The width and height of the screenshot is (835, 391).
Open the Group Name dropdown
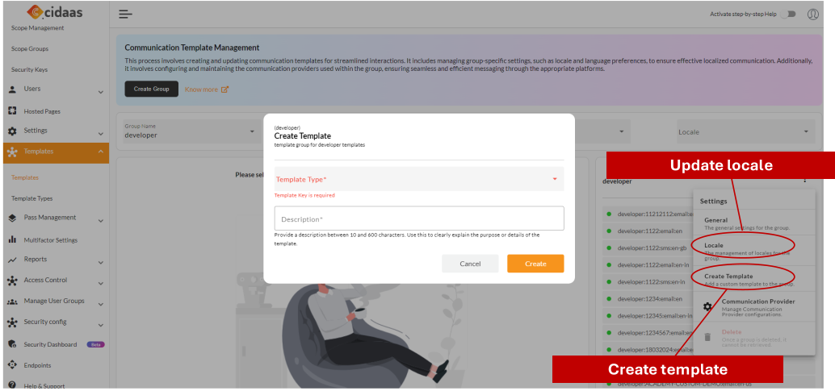[x=191, y=131]
